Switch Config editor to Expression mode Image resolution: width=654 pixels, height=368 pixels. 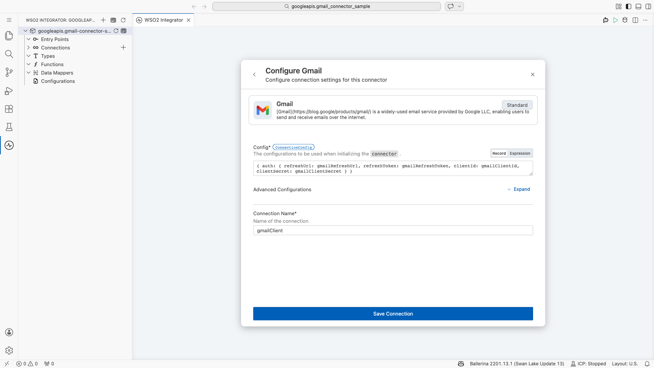(520, 153)
